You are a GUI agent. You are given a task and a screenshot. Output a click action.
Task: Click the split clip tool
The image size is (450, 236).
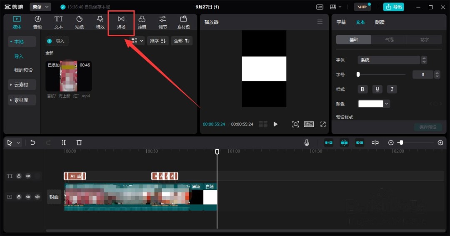click(x=64, y=143)
